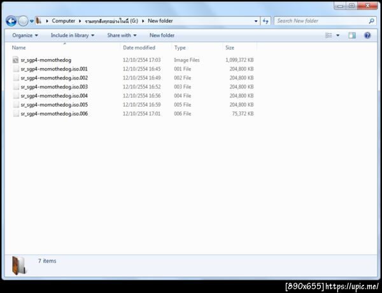
Task: Click the 006 File type cell
Action: pyautogui.click(x=183, y=114)
